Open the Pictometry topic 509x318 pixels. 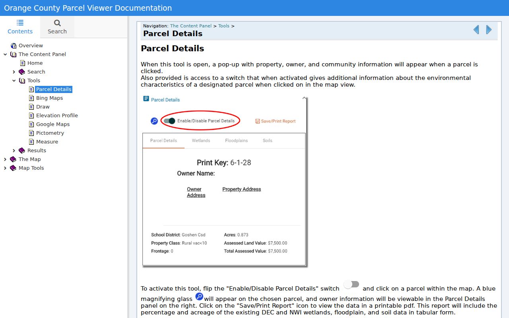[50, 133]
